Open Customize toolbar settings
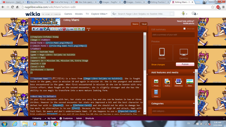The width and height of the screenshot is (226, 127). (66, 119)
